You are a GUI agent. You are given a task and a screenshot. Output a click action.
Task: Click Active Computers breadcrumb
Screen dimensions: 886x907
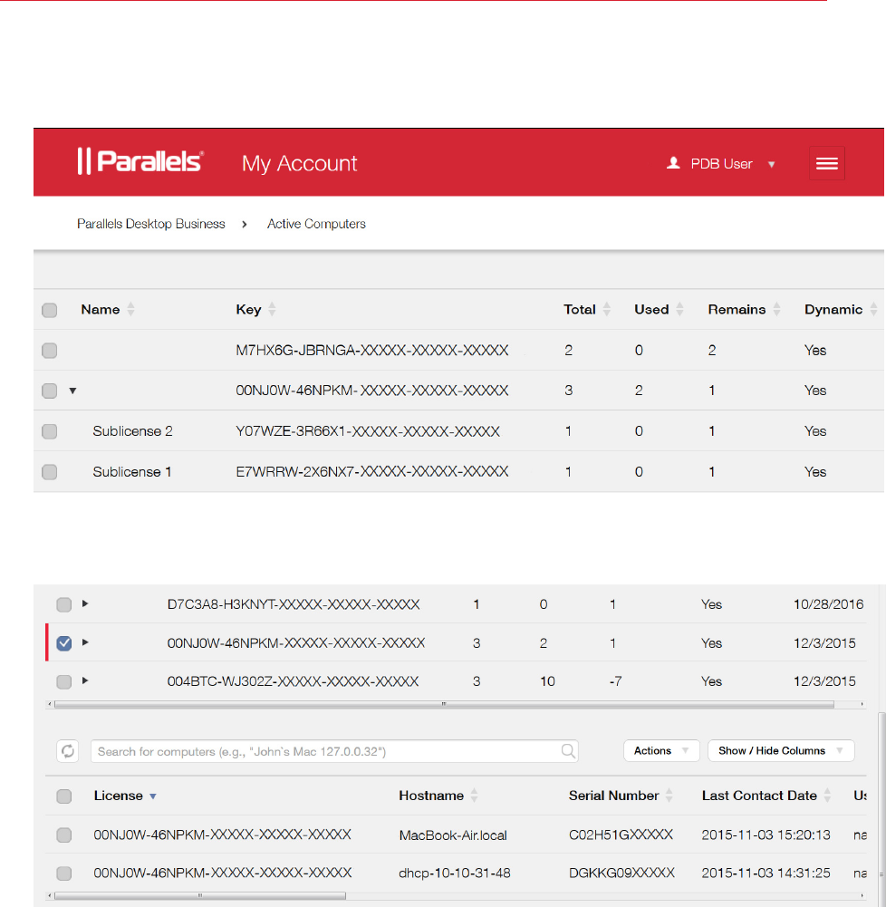coord(316,224)
